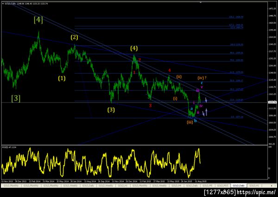Select the magenta iii wave label
Image resolution: width=278 pixels, height=197 pixels.
click(x=198, y=91)
